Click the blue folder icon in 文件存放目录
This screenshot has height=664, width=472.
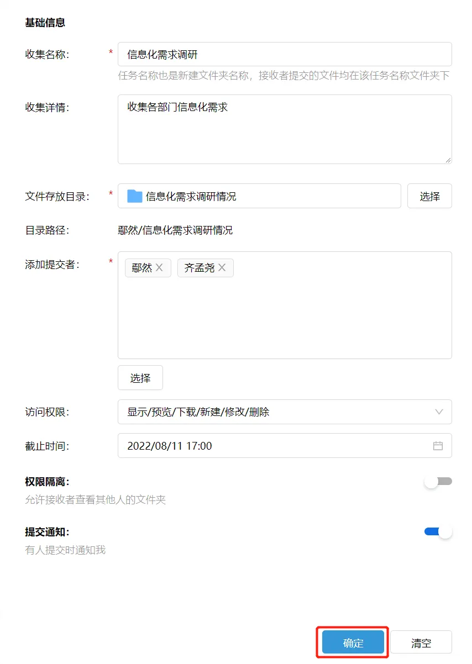(x=135, y=196)
